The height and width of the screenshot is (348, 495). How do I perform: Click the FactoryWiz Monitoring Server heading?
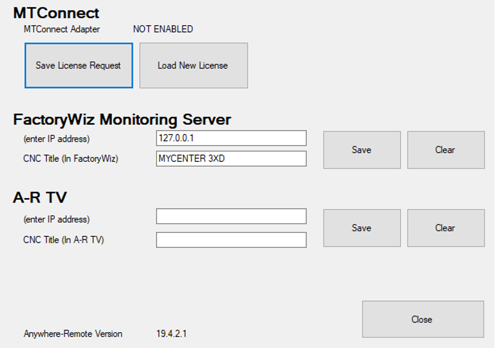click(122, 120)
